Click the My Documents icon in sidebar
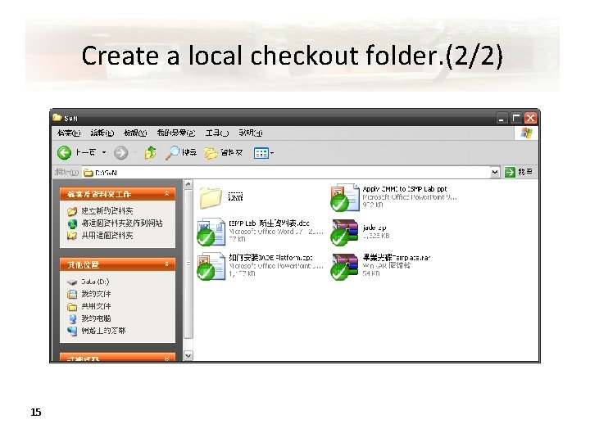590x442 pixels. 72,295
